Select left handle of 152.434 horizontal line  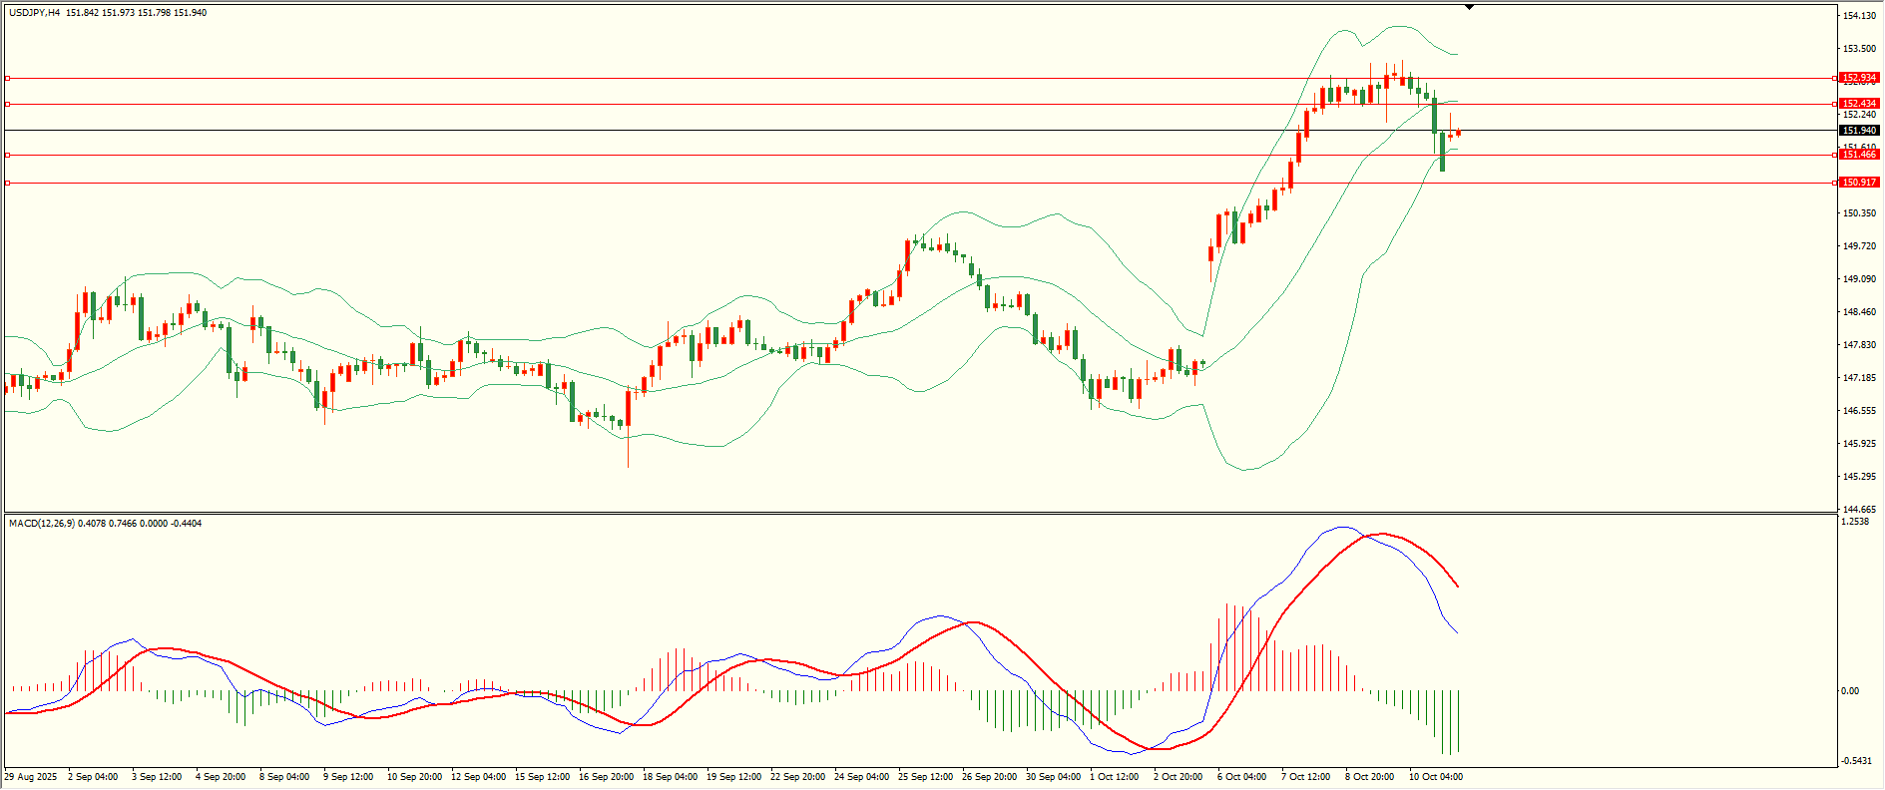point(8,104)
